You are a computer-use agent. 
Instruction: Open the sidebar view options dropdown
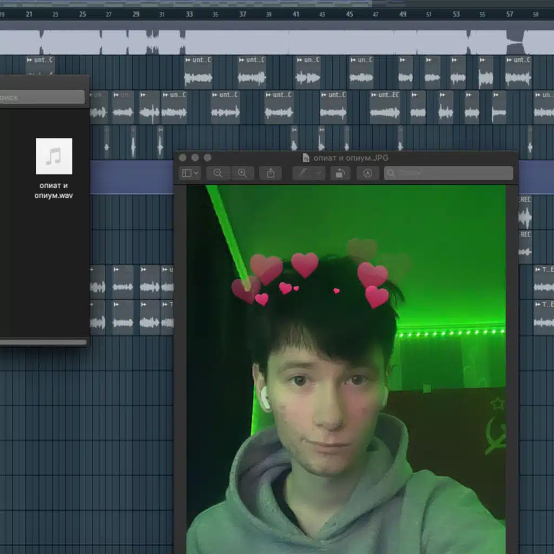coord(190,173)
